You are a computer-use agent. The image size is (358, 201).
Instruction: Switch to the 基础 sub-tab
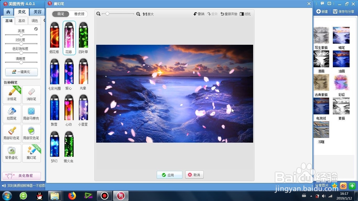(x=9, y=21)
